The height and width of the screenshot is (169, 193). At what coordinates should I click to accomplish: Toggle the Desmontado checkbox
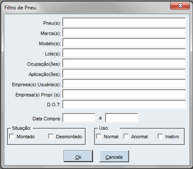point(51,137)
